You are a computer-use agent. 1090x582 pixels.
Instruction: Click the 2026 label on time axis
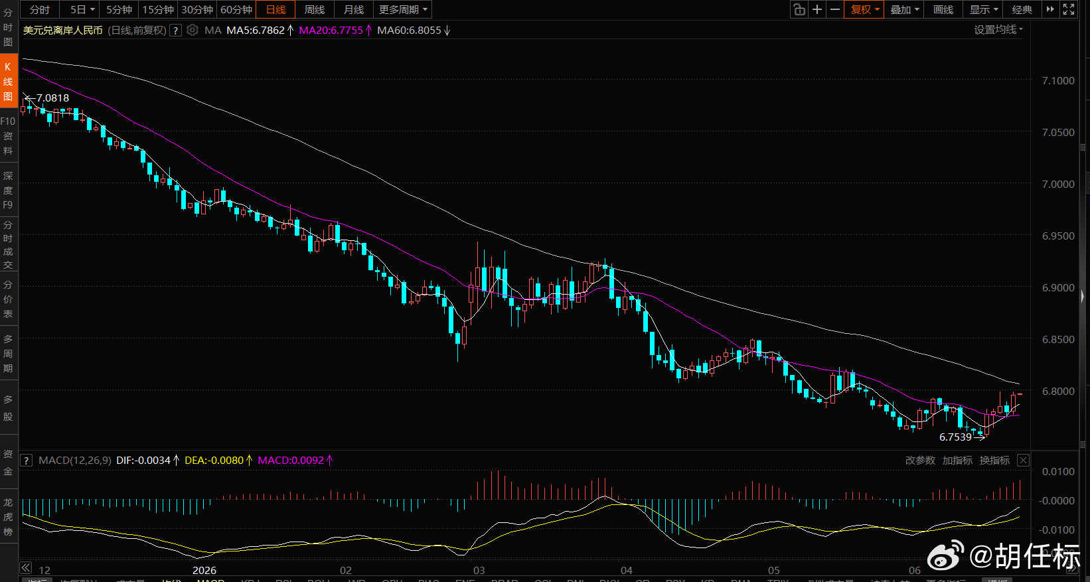click(204, 570)
